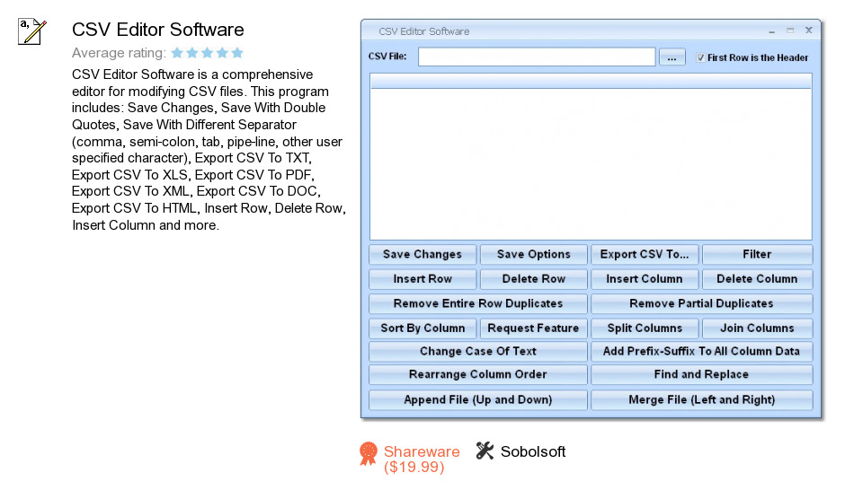Click the 'Average rating:' text

[x=119, y=53]
